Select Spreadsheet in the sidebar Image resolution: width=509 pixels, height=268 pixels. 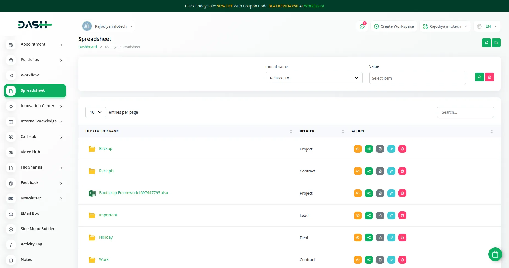[x=35, y=91]
